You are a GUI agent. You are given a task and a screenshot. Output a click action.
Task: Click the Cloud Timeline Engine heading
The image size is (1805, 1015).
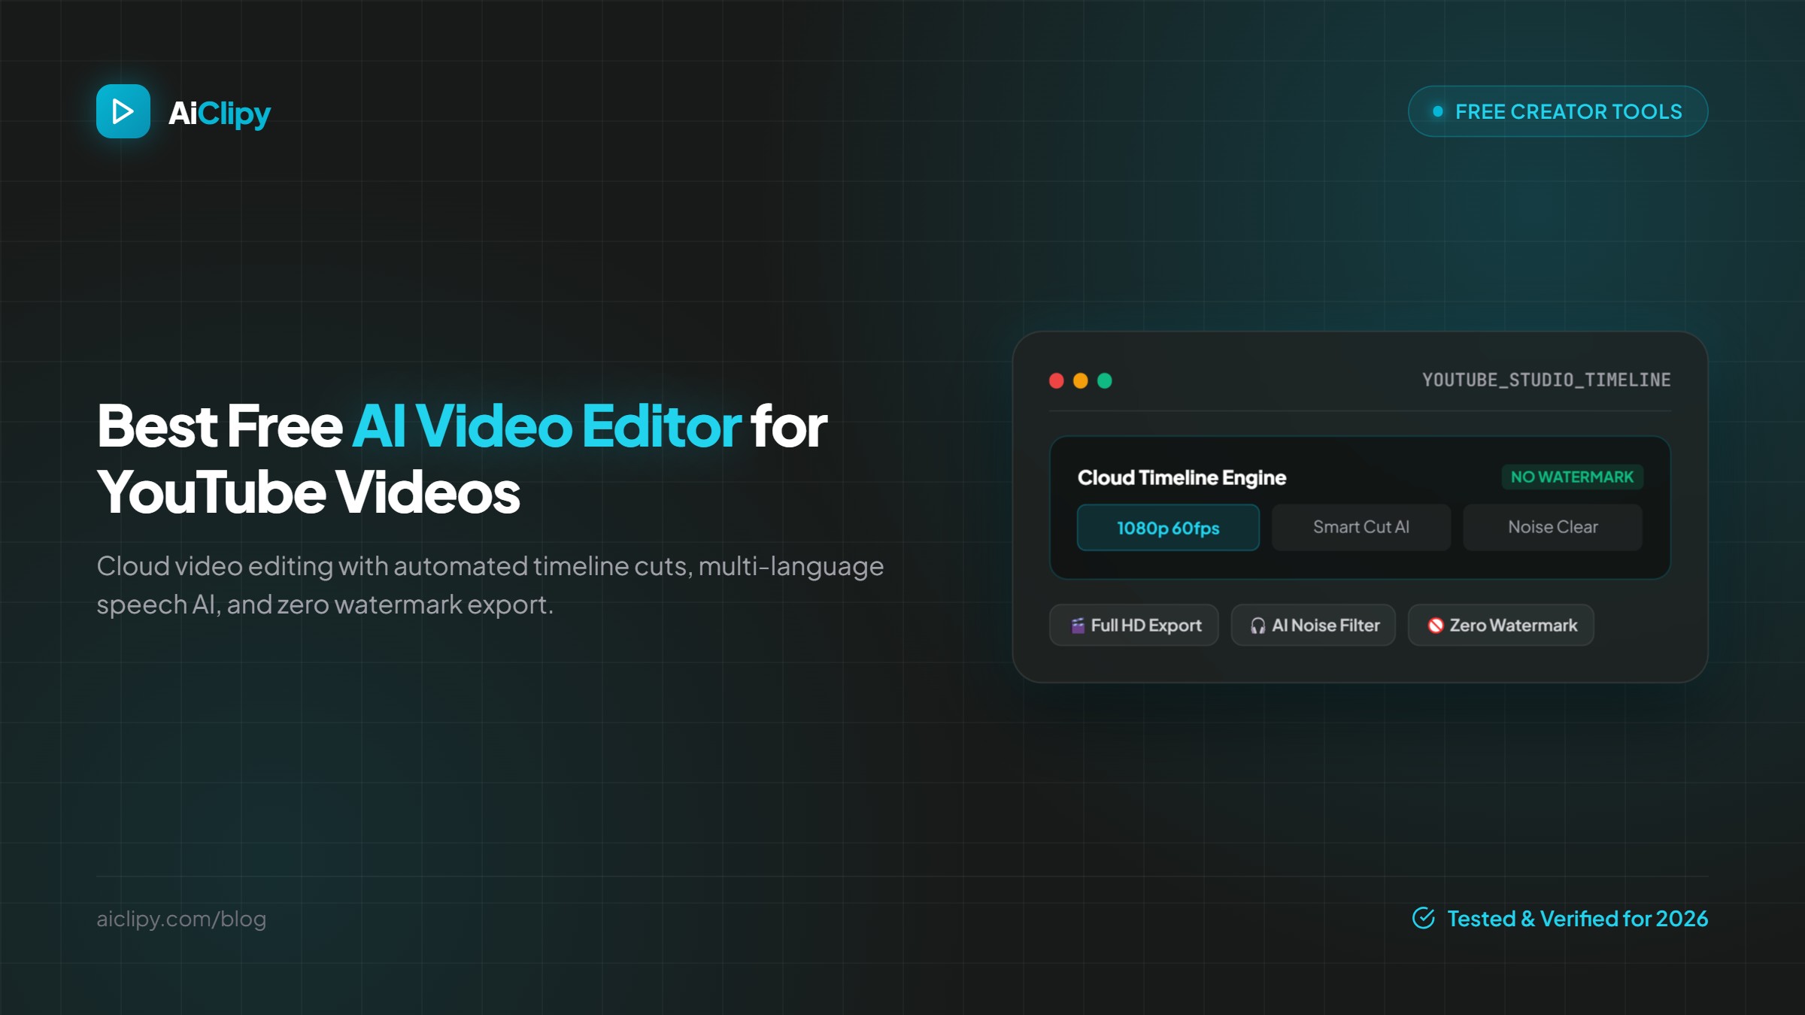point(1182,477)
